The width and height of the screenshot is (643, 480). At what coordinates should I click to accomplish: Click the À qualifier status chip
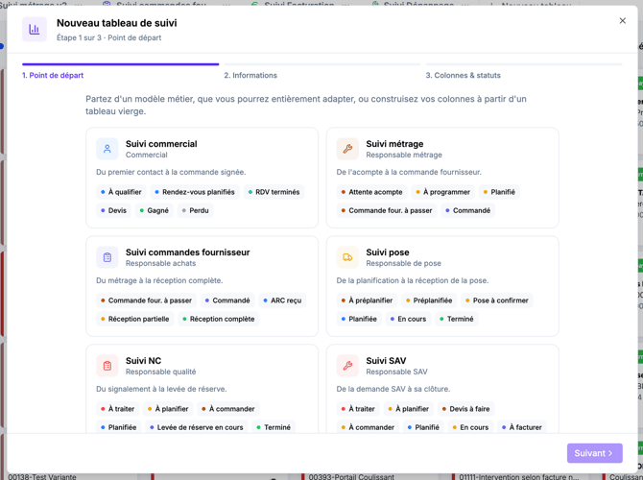[x=121, y=192]
